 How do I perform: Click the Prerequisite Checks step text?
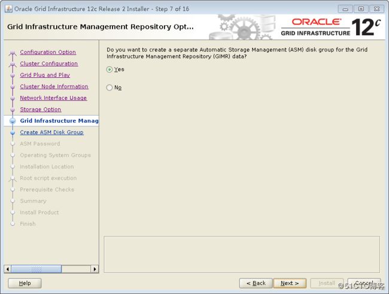[47, 189]
